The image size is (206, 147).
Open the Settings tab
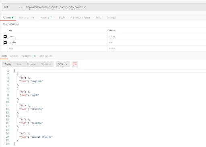(x=111, y=18)
